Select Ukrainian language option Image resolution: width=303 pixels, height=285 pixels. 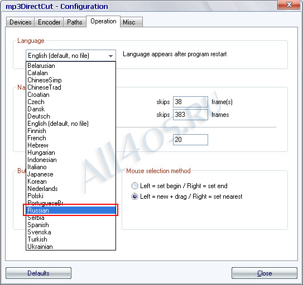pos(71,247)
